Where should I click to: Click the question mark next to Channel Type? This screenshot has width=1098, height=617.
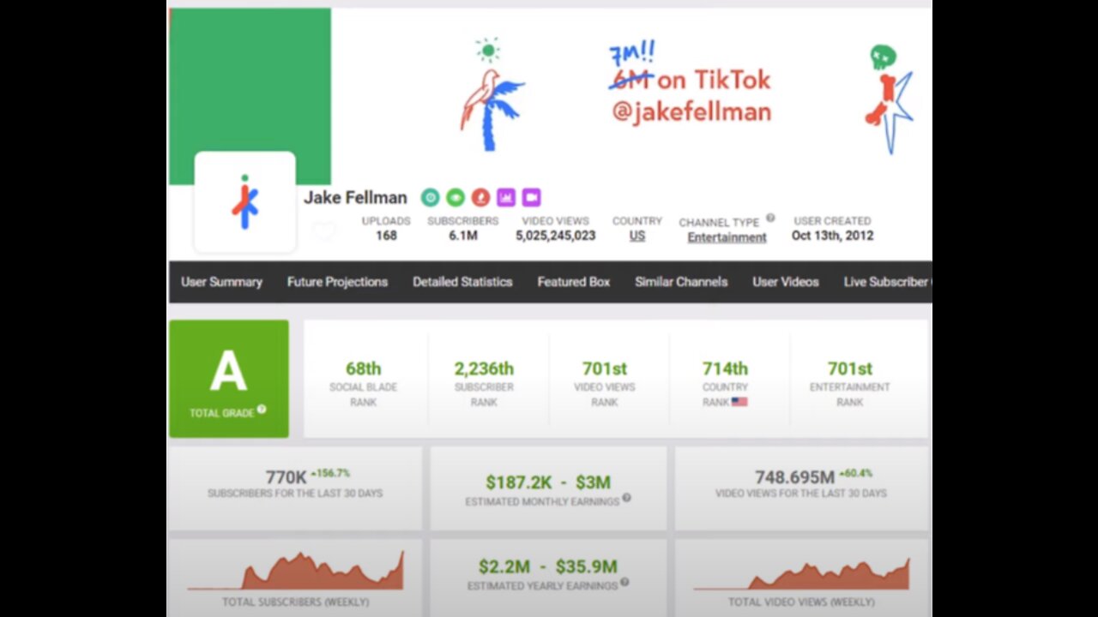click(x=770, y=218)
